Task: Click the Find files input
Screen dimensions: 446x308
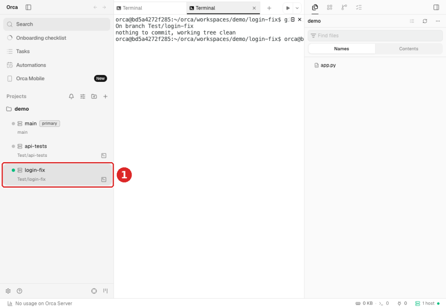Action: tap(375, 36)
